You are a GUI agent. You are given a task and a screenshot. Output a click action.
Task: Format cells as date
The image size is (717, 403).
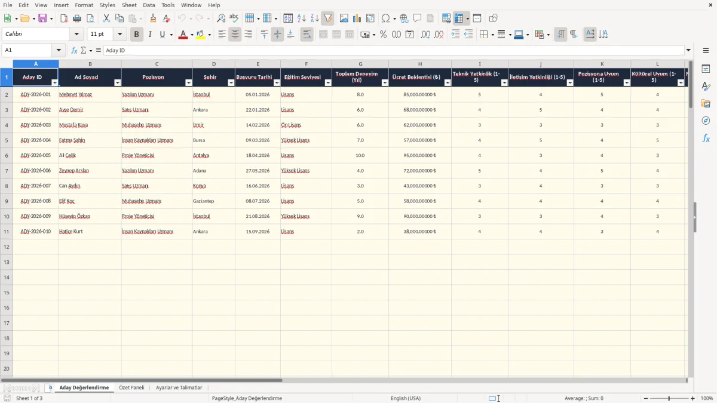(x=409, y=35)
